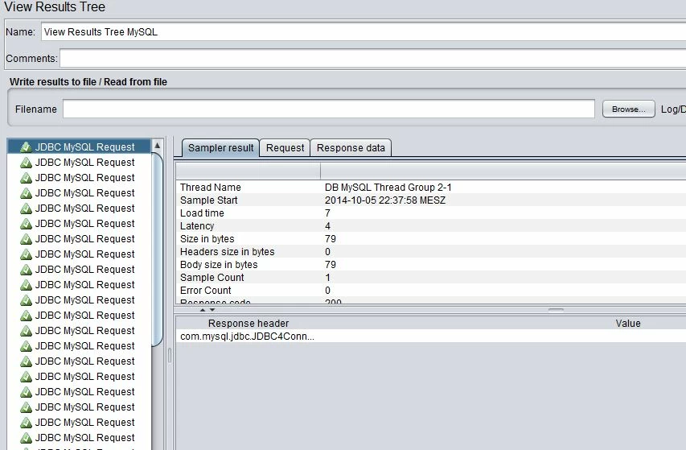Show the Response data tab
The width and height of the screenshot is (686, 450).
tap(351, 148)
